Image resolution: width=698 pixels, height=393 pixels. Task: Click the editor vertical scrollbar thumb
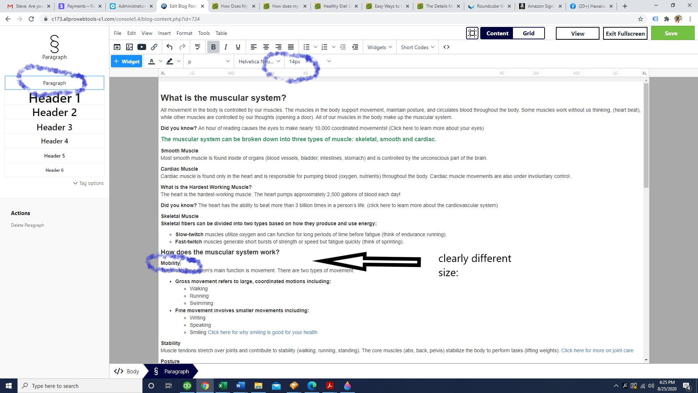click(x=646, y=135)
